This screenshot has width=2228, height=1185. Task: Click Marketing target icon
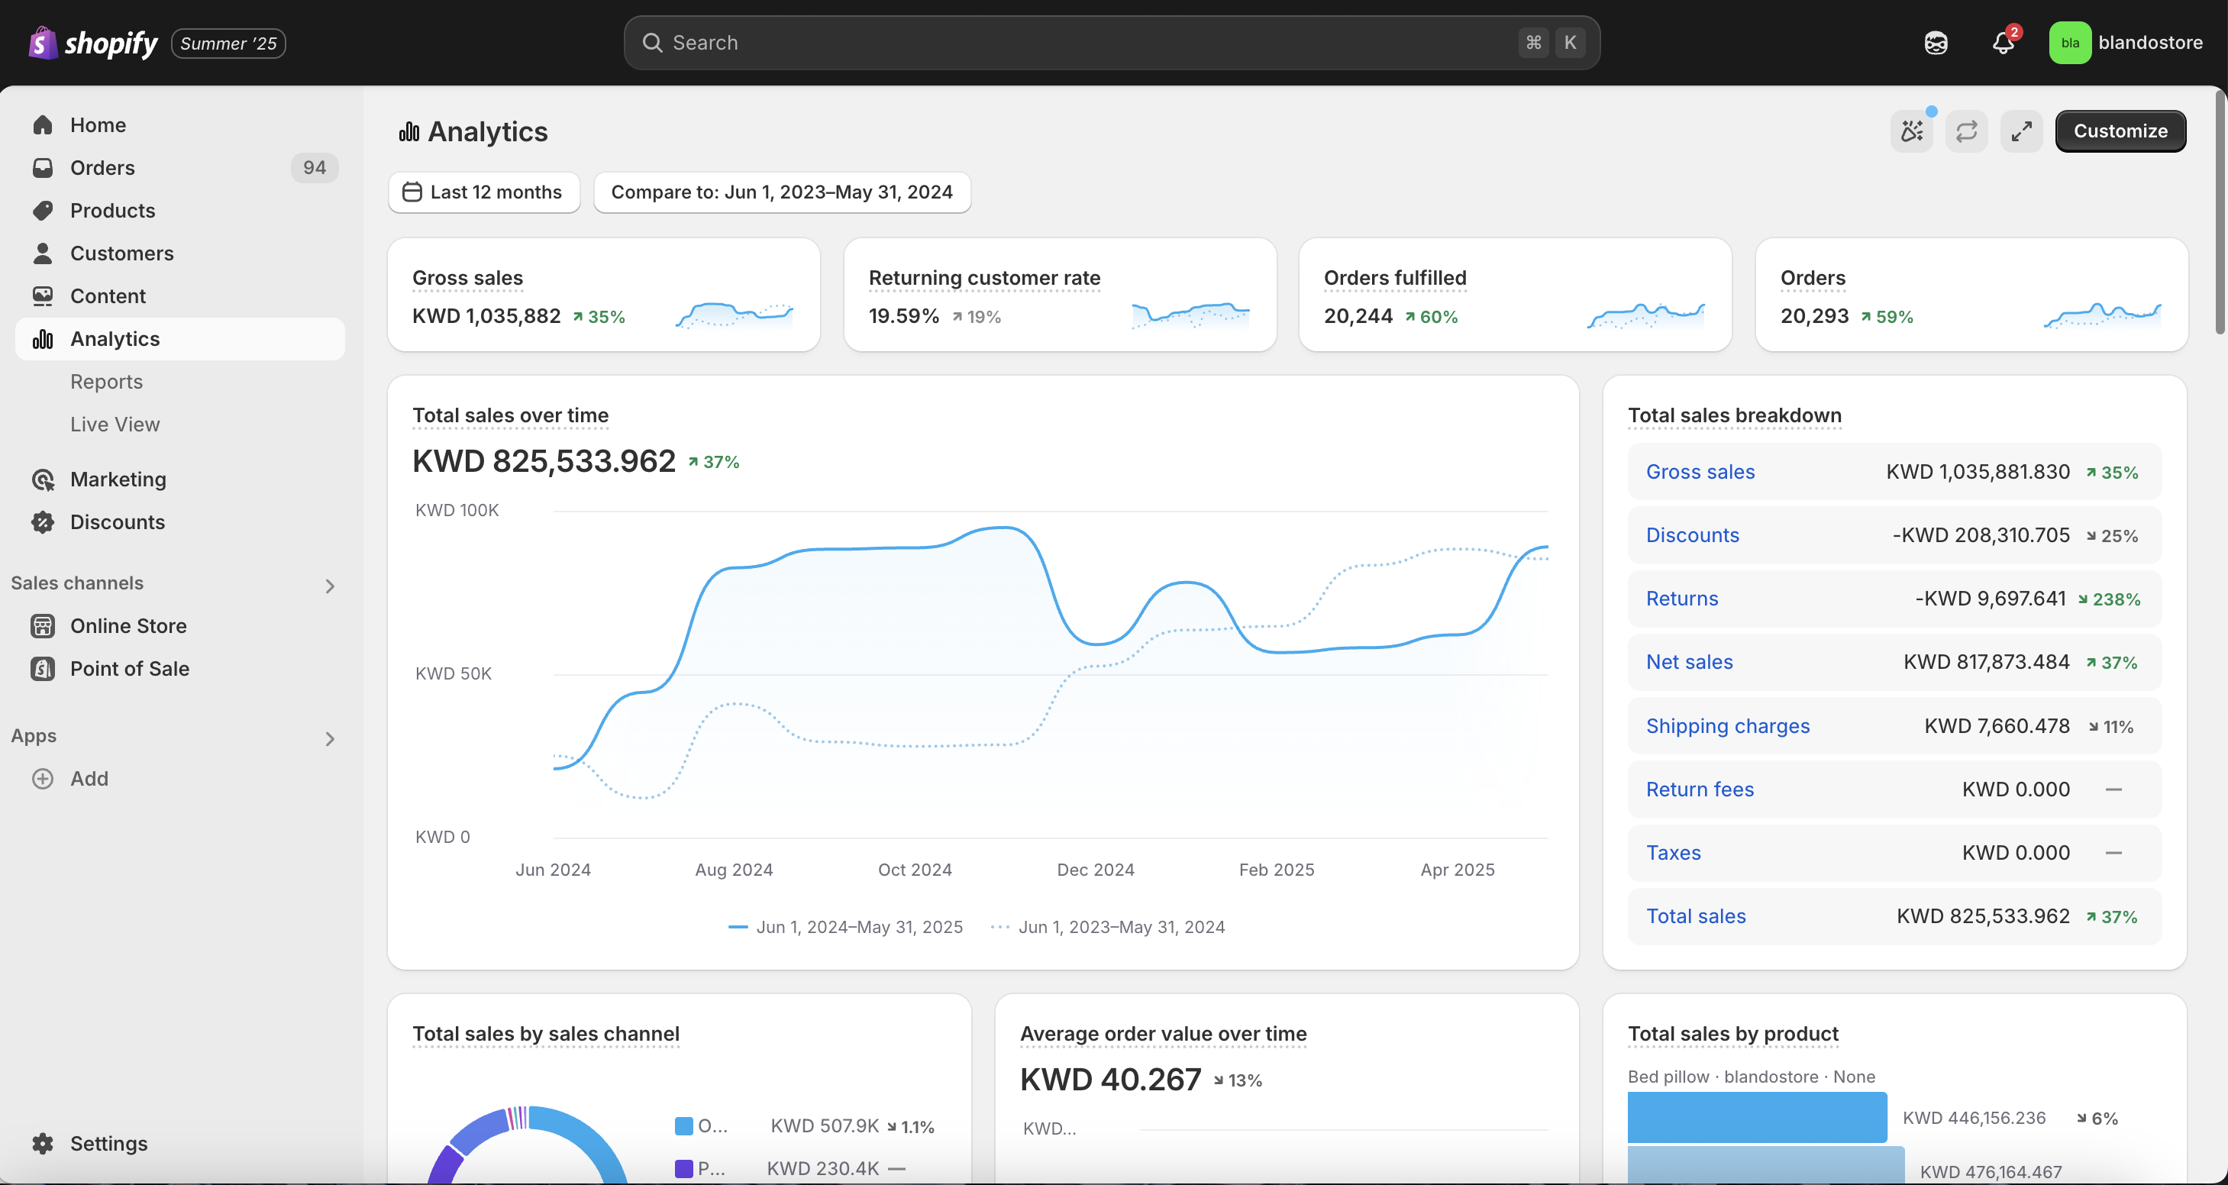43,479
